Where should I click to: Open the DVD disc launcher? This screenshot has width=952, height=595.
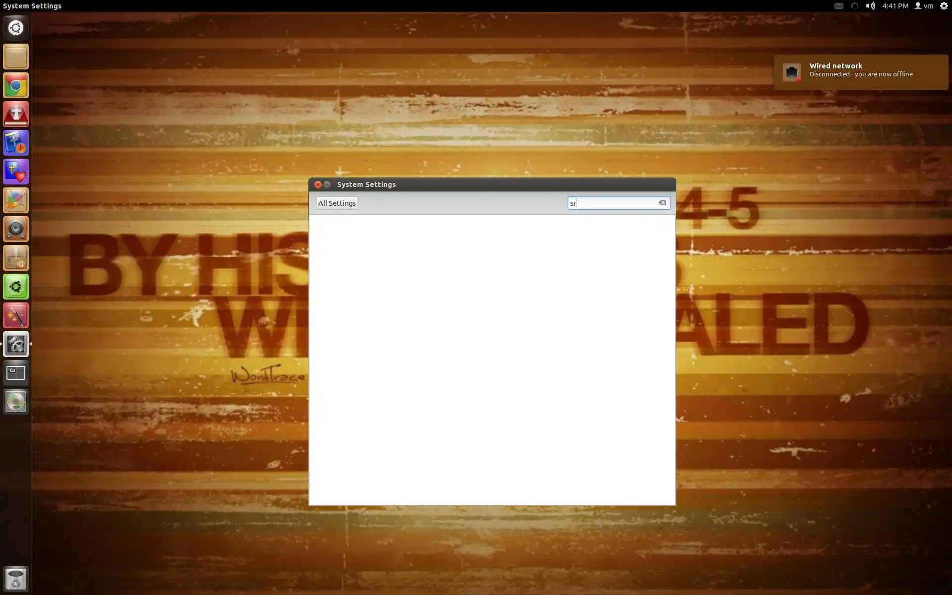[x=16, y=402]
